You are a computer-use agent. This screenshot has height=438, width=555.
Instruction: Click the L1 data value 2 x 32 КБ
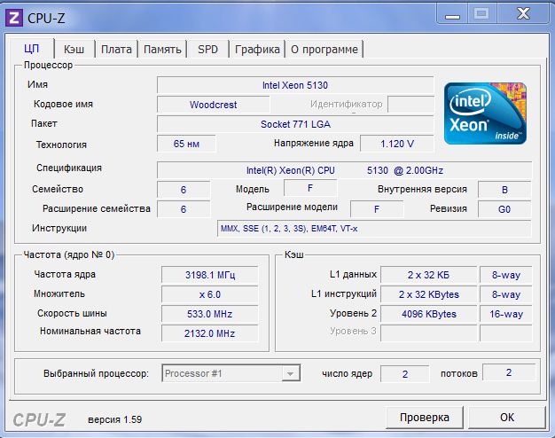coord(428,275)
